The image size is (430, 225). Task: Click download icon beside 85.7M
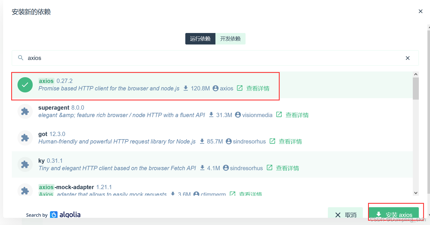click(x=202, y=141)
